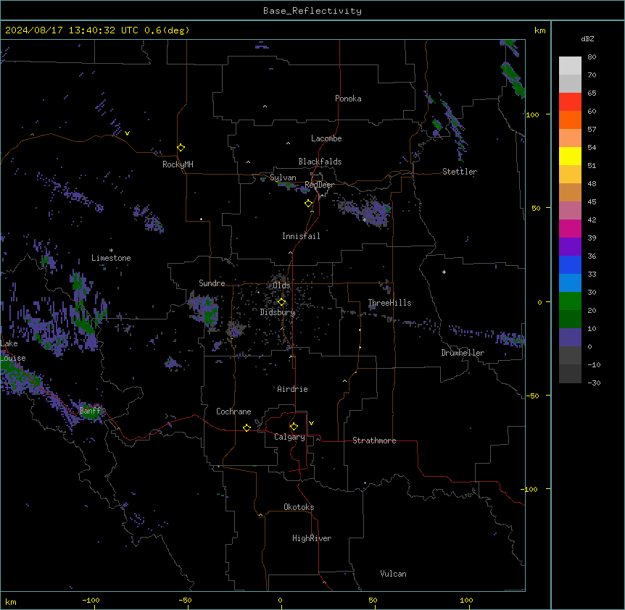Pick the red 60-65 dBZ legend swatch
Screen dimensions: 625x610
570,101
